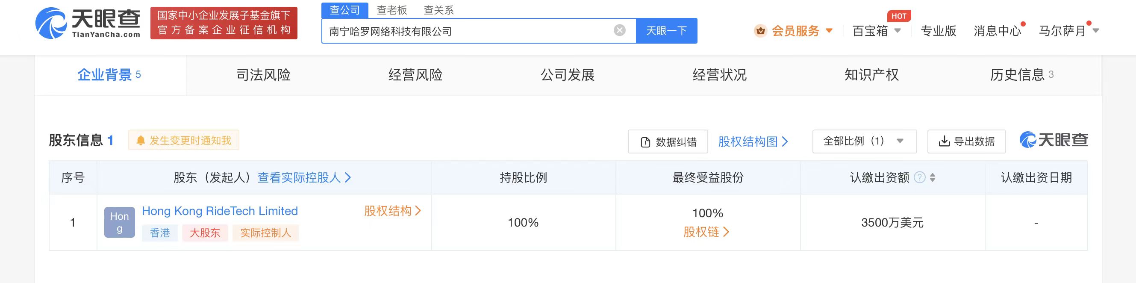The width and height of the screenshot is (1136, 283).
Task: Select the 经营风险 tab
Action: (x=415, y=75)
